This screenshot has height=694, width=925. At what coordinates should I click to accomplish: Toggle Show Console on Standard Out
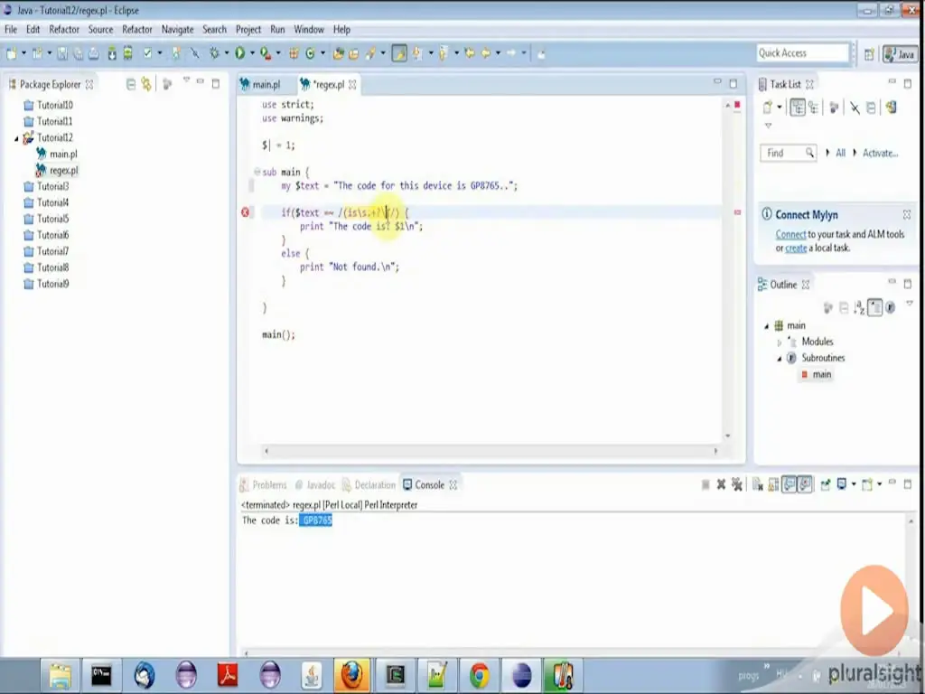[789, 485]
